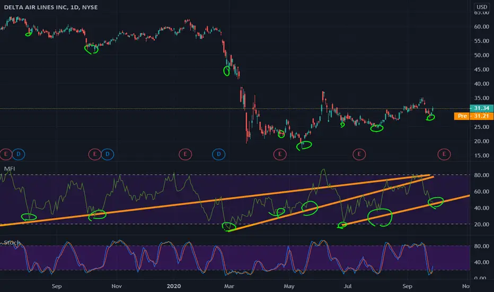Click the 50.00 price axis value
The height and width of the screenshot is (292, 494).
click(481, 55)
